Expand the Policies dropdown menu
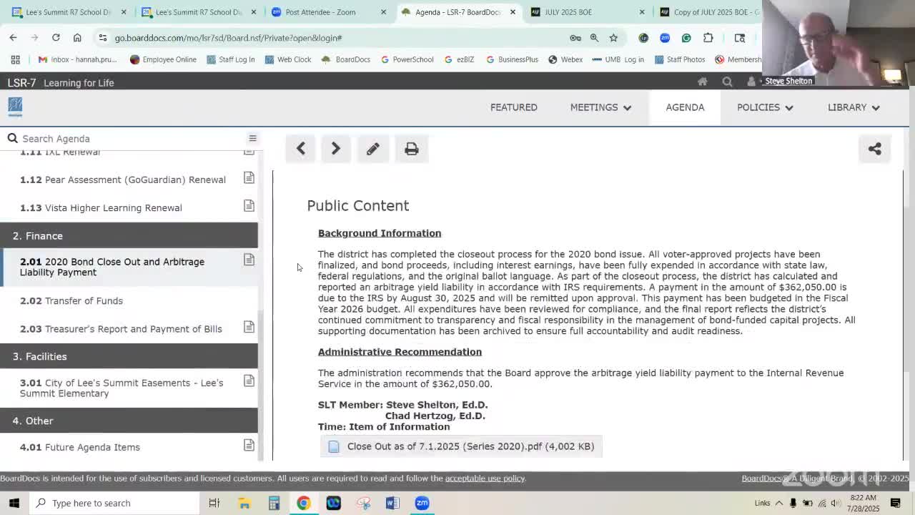This screenshot has width=915, height=515. coord(765,107)
